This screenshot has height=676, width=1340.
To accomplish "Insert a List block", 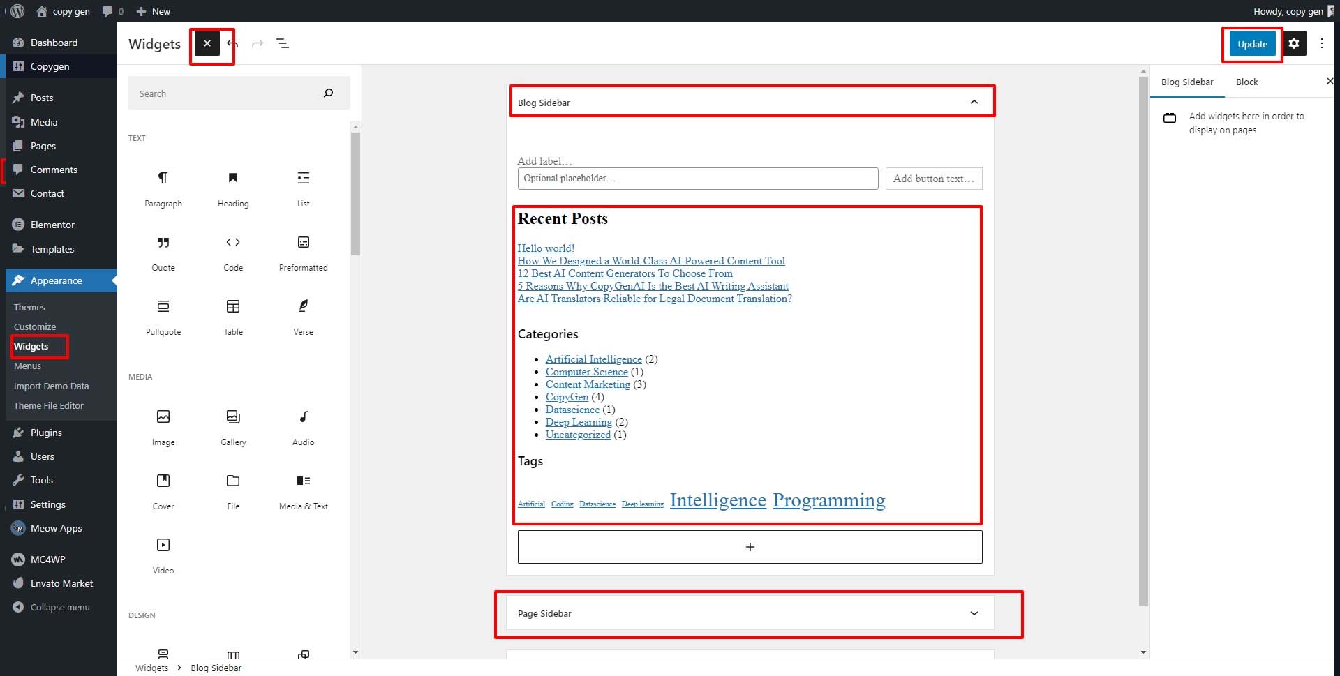I will coord(304,188).
